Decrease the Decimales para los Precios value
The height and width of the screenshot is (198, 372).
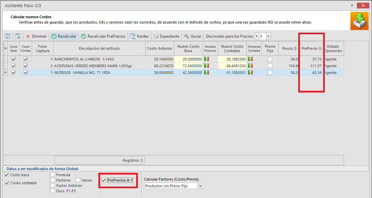257,36
